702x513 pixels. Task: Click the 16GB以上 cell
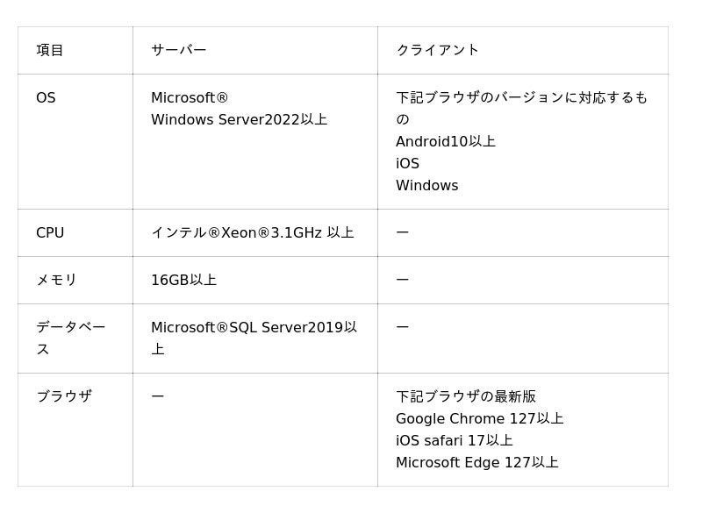coord(183,281)
